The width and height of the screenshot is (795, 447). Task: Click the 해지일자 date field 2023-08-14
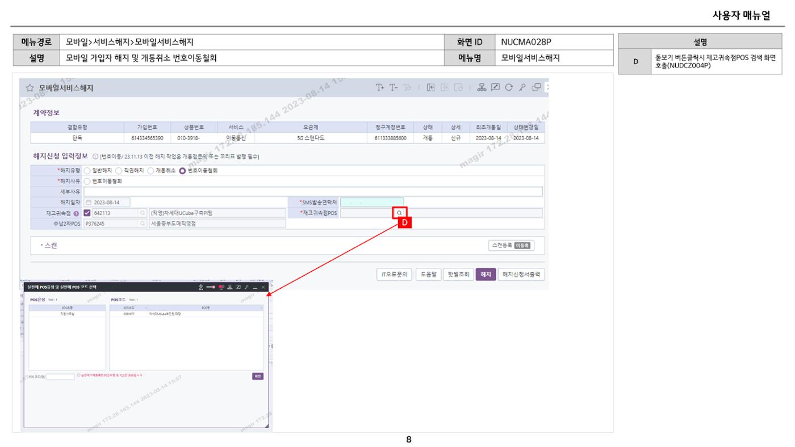point(107,202)
